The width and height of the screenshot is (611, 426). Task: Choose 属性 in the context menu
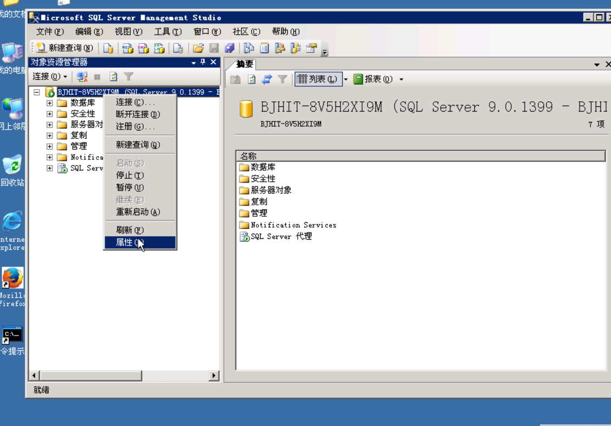click(140, 242)
